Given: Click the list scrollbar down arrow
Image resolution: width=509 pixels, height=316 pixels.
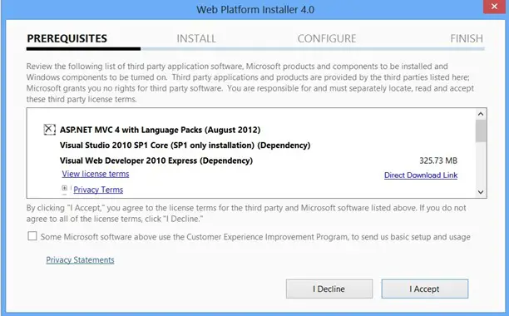Looking at the screenshot, I should point(481,192).
